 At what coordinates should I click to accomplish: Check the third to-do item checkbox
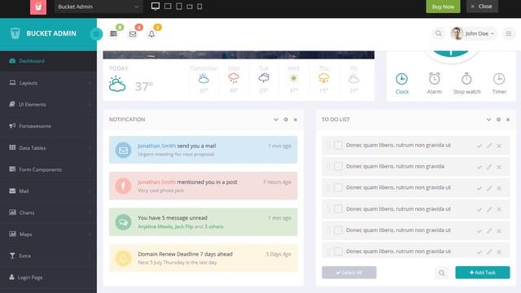pos(339,188)
